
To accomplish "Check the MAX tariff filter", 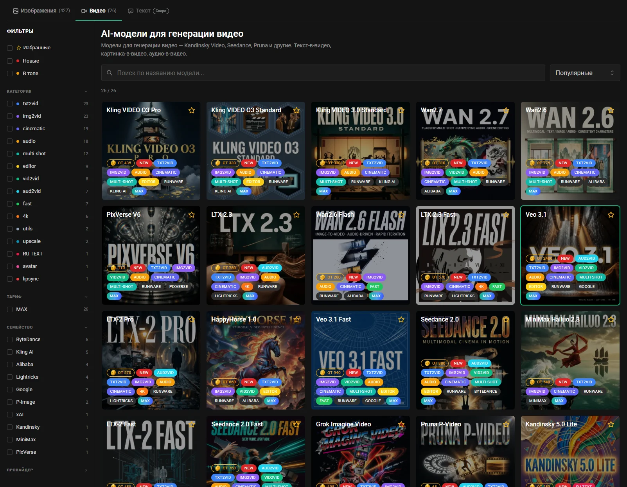I will click(x=10, y=309).
